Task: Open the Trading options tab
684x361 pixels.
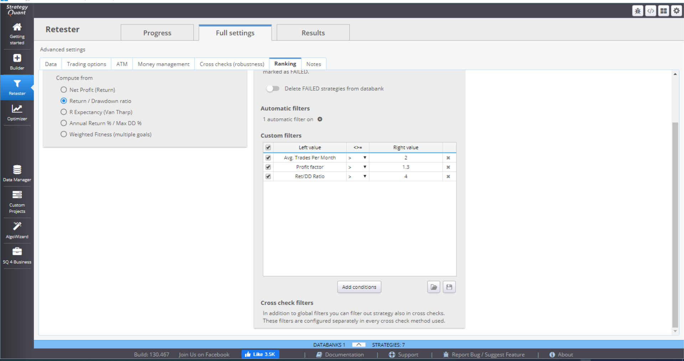Action: point(87,64)
